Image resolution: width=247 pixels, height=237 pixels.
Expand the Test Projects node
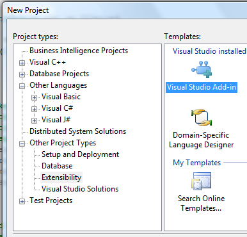pyautogui.click(x=22, y=201)
